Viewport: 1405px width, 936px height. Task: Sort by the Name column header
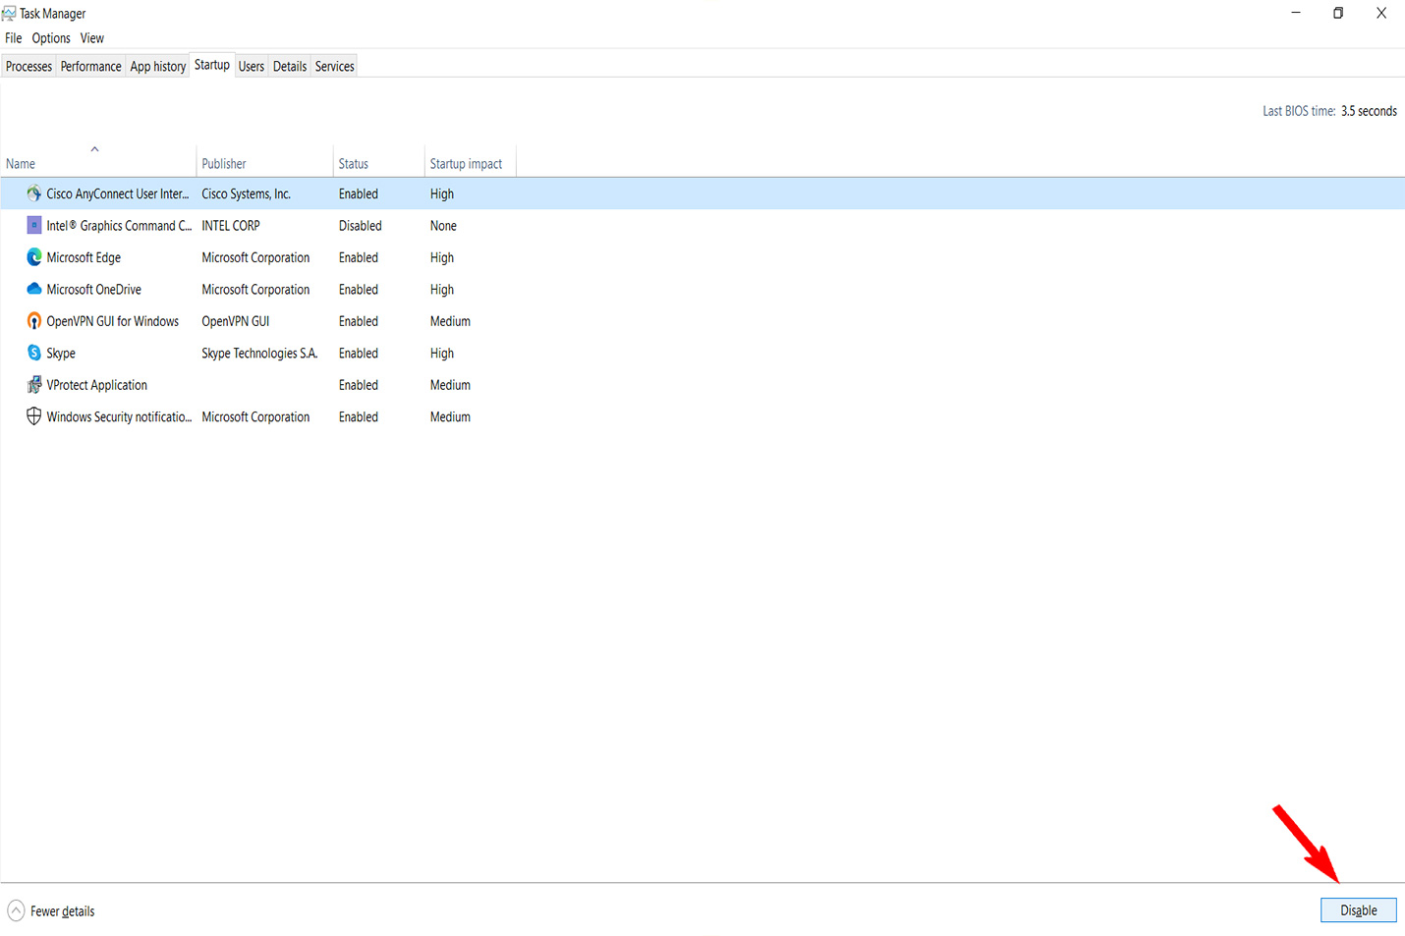98,163
